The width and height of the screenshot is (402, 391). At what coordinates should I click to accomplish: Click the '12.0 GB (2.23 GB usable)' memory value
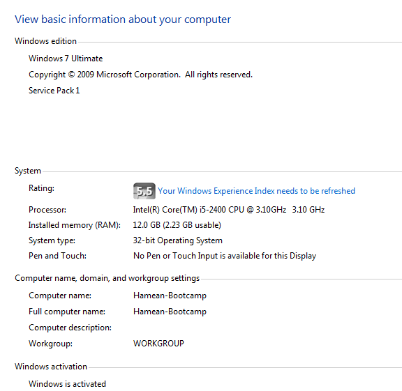tap(177, 225)
